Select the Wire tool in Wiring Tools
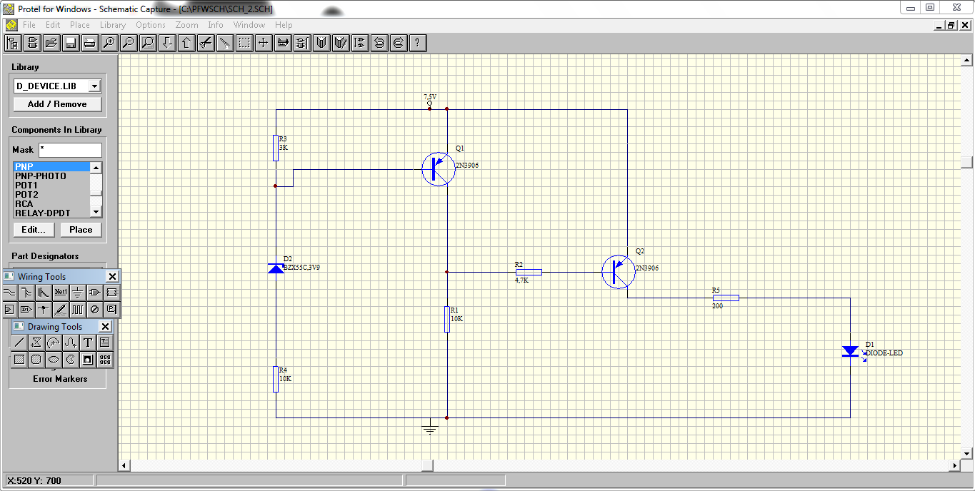 pyautogui.click(x=9, y=292)
